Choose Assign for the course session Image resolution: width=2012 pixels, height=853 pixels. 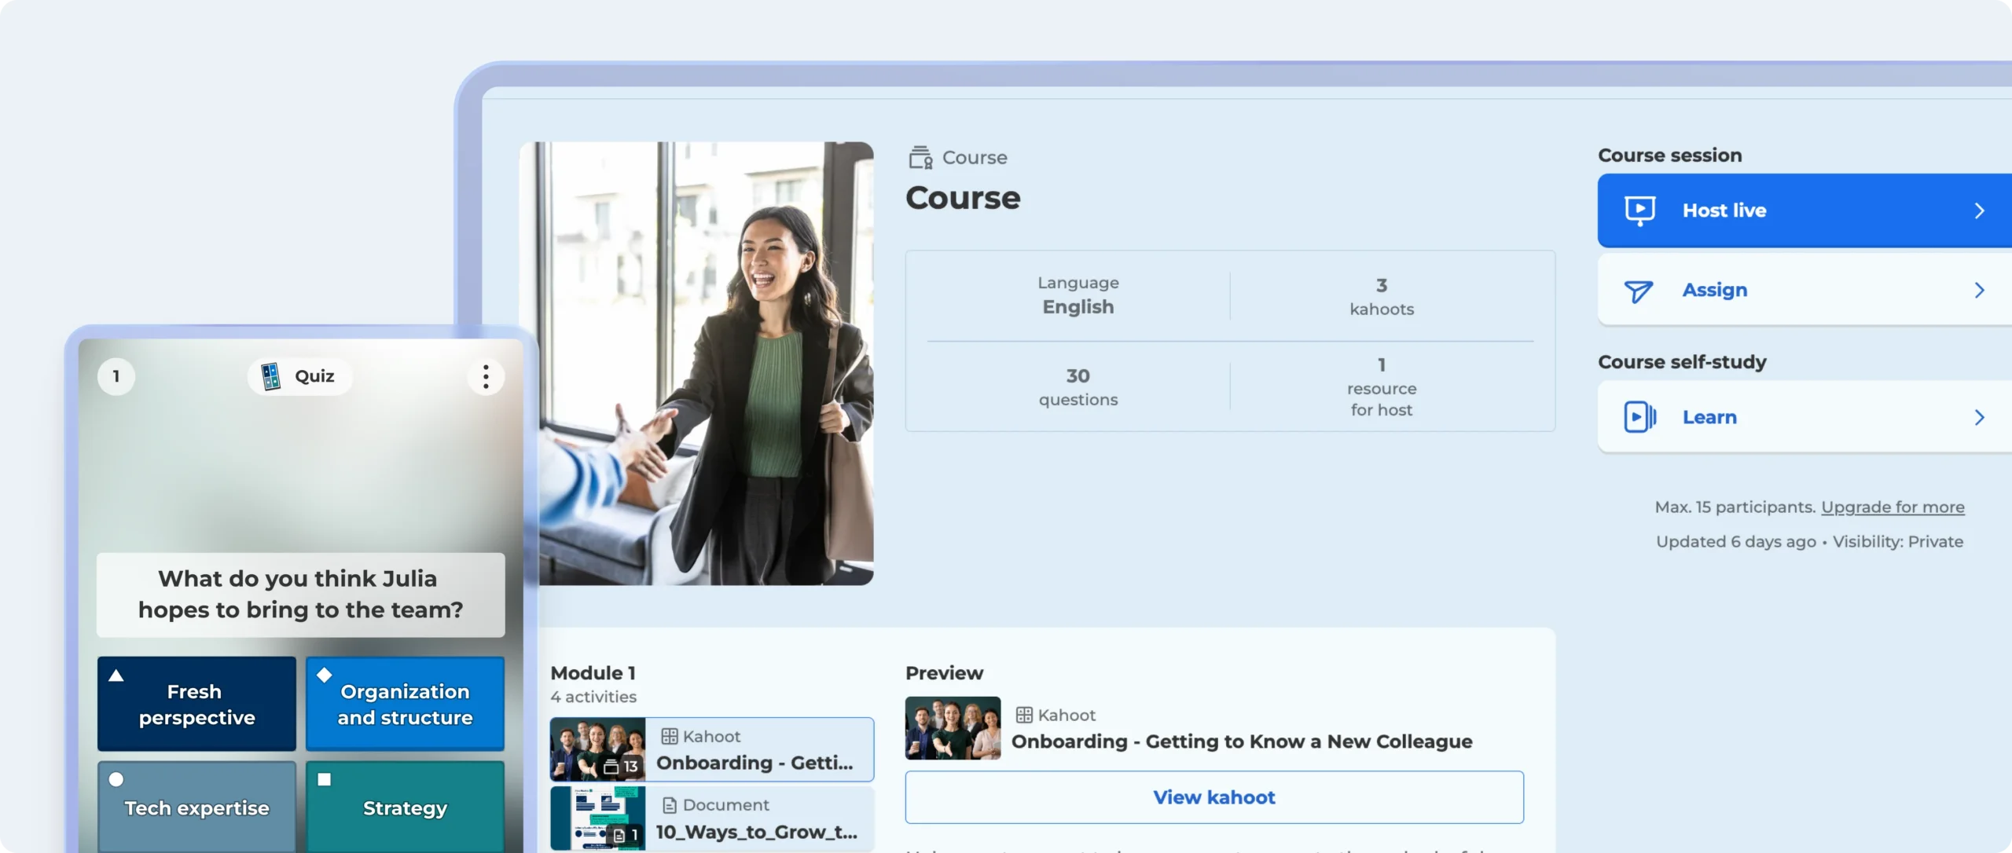[x=1805, y=291]
